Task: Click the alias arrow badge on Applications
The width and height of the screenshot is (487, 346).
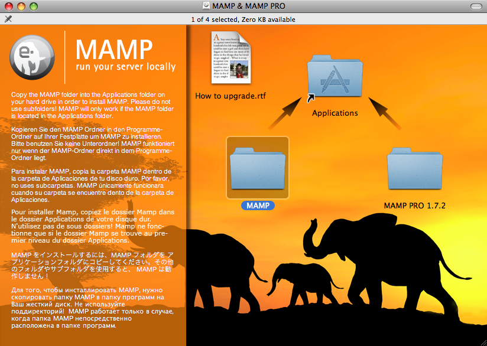Action: [x=311, y=98]
